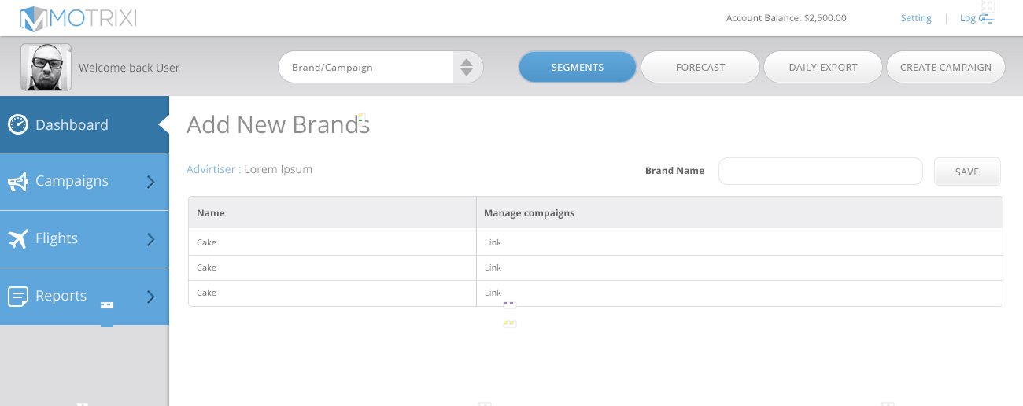The image size is (1023, 406).
Task: Open the Daily Export tab
Action: click(822, 68)
